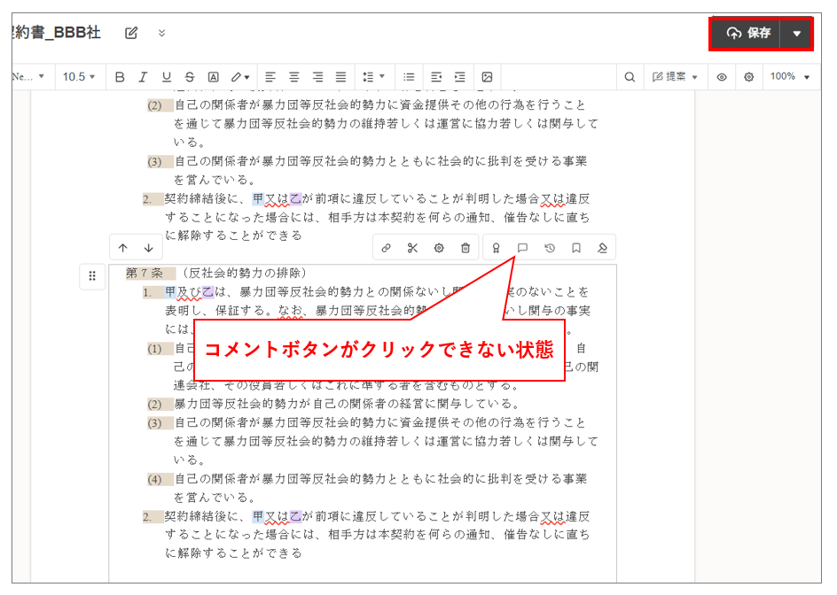This screenshot has height=595, width=837.
Task: Open the history clock icon in block toolbar
Action: [550, 248]
